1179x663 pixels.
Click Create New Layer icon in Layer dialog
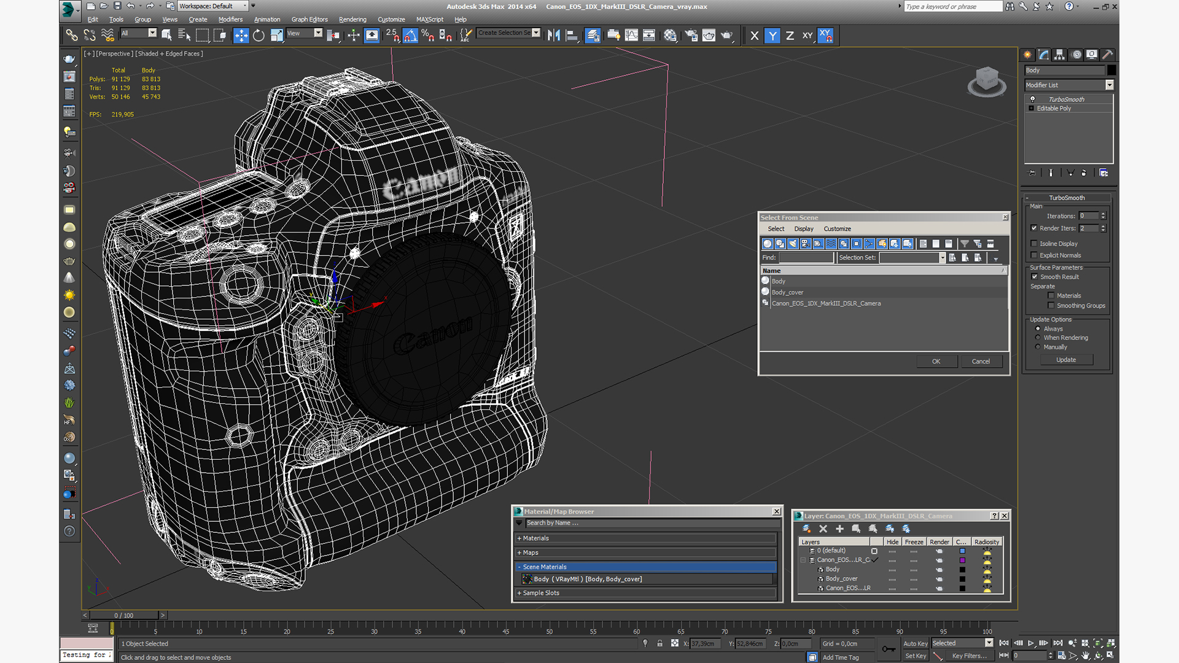tap(806, 529)
